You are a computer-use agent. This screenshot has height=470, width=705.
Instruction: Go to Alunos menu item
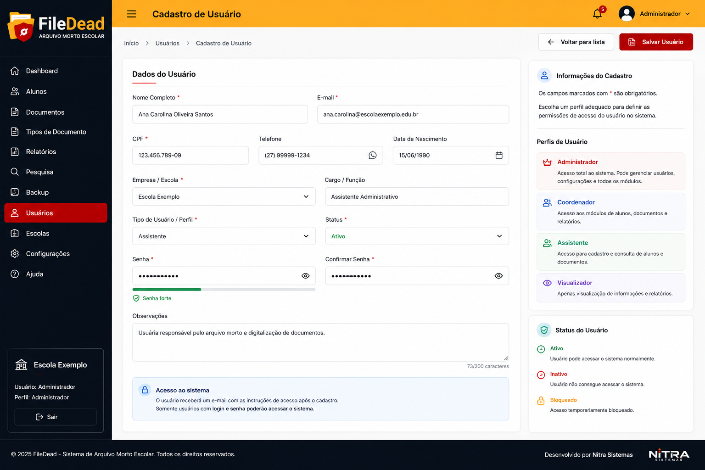[x=56, y=91]
